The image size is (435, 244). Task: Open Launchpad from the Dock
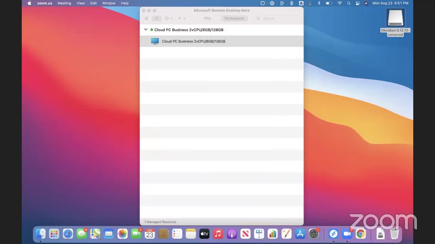54,234
